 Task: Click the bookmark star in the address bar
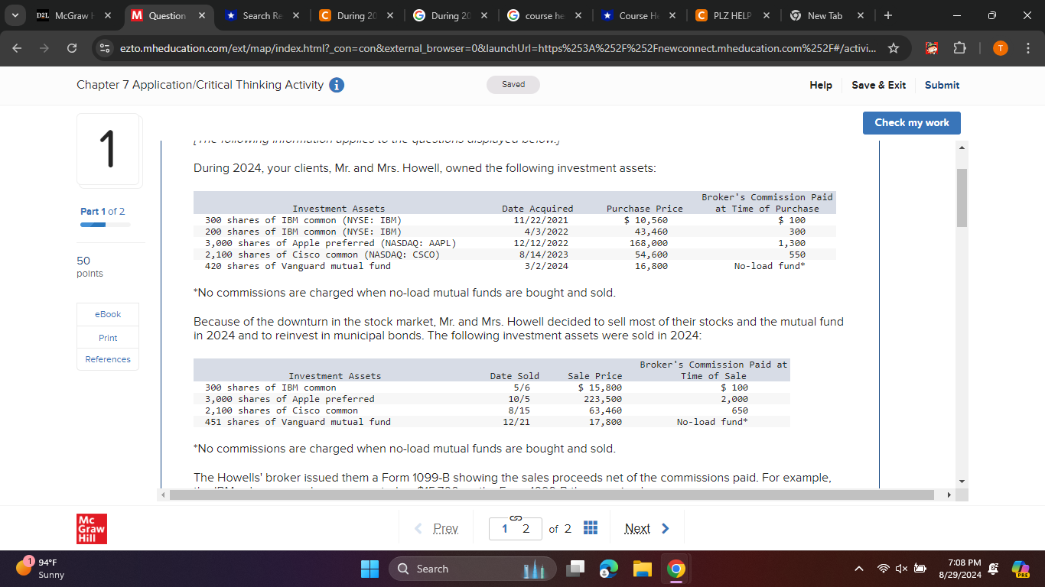(894, 47)
